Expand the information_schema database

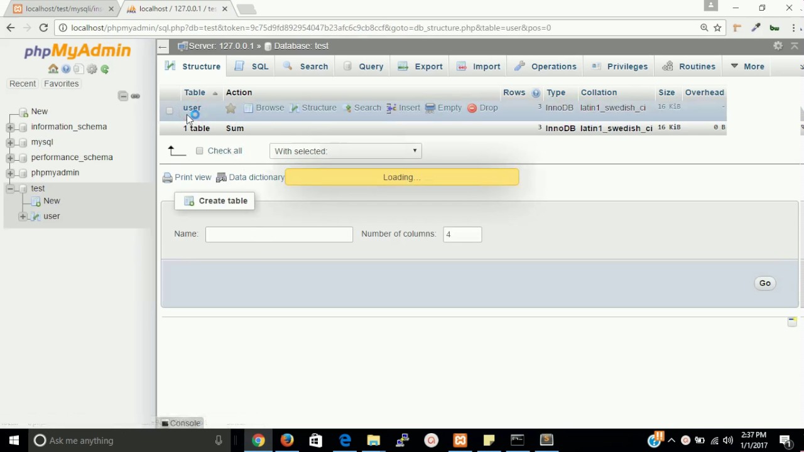pyautogui.click(x=10, y=127)
